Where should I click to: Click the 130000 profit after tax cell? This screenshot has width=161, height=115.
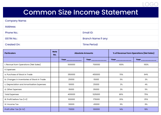click(x=96, y=109)
